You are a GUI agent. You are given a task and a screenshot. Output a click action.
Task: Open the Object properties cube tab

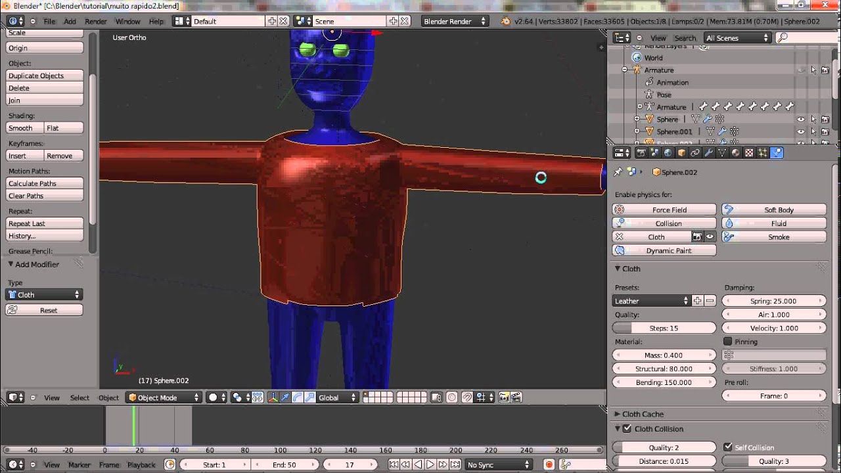681,153
